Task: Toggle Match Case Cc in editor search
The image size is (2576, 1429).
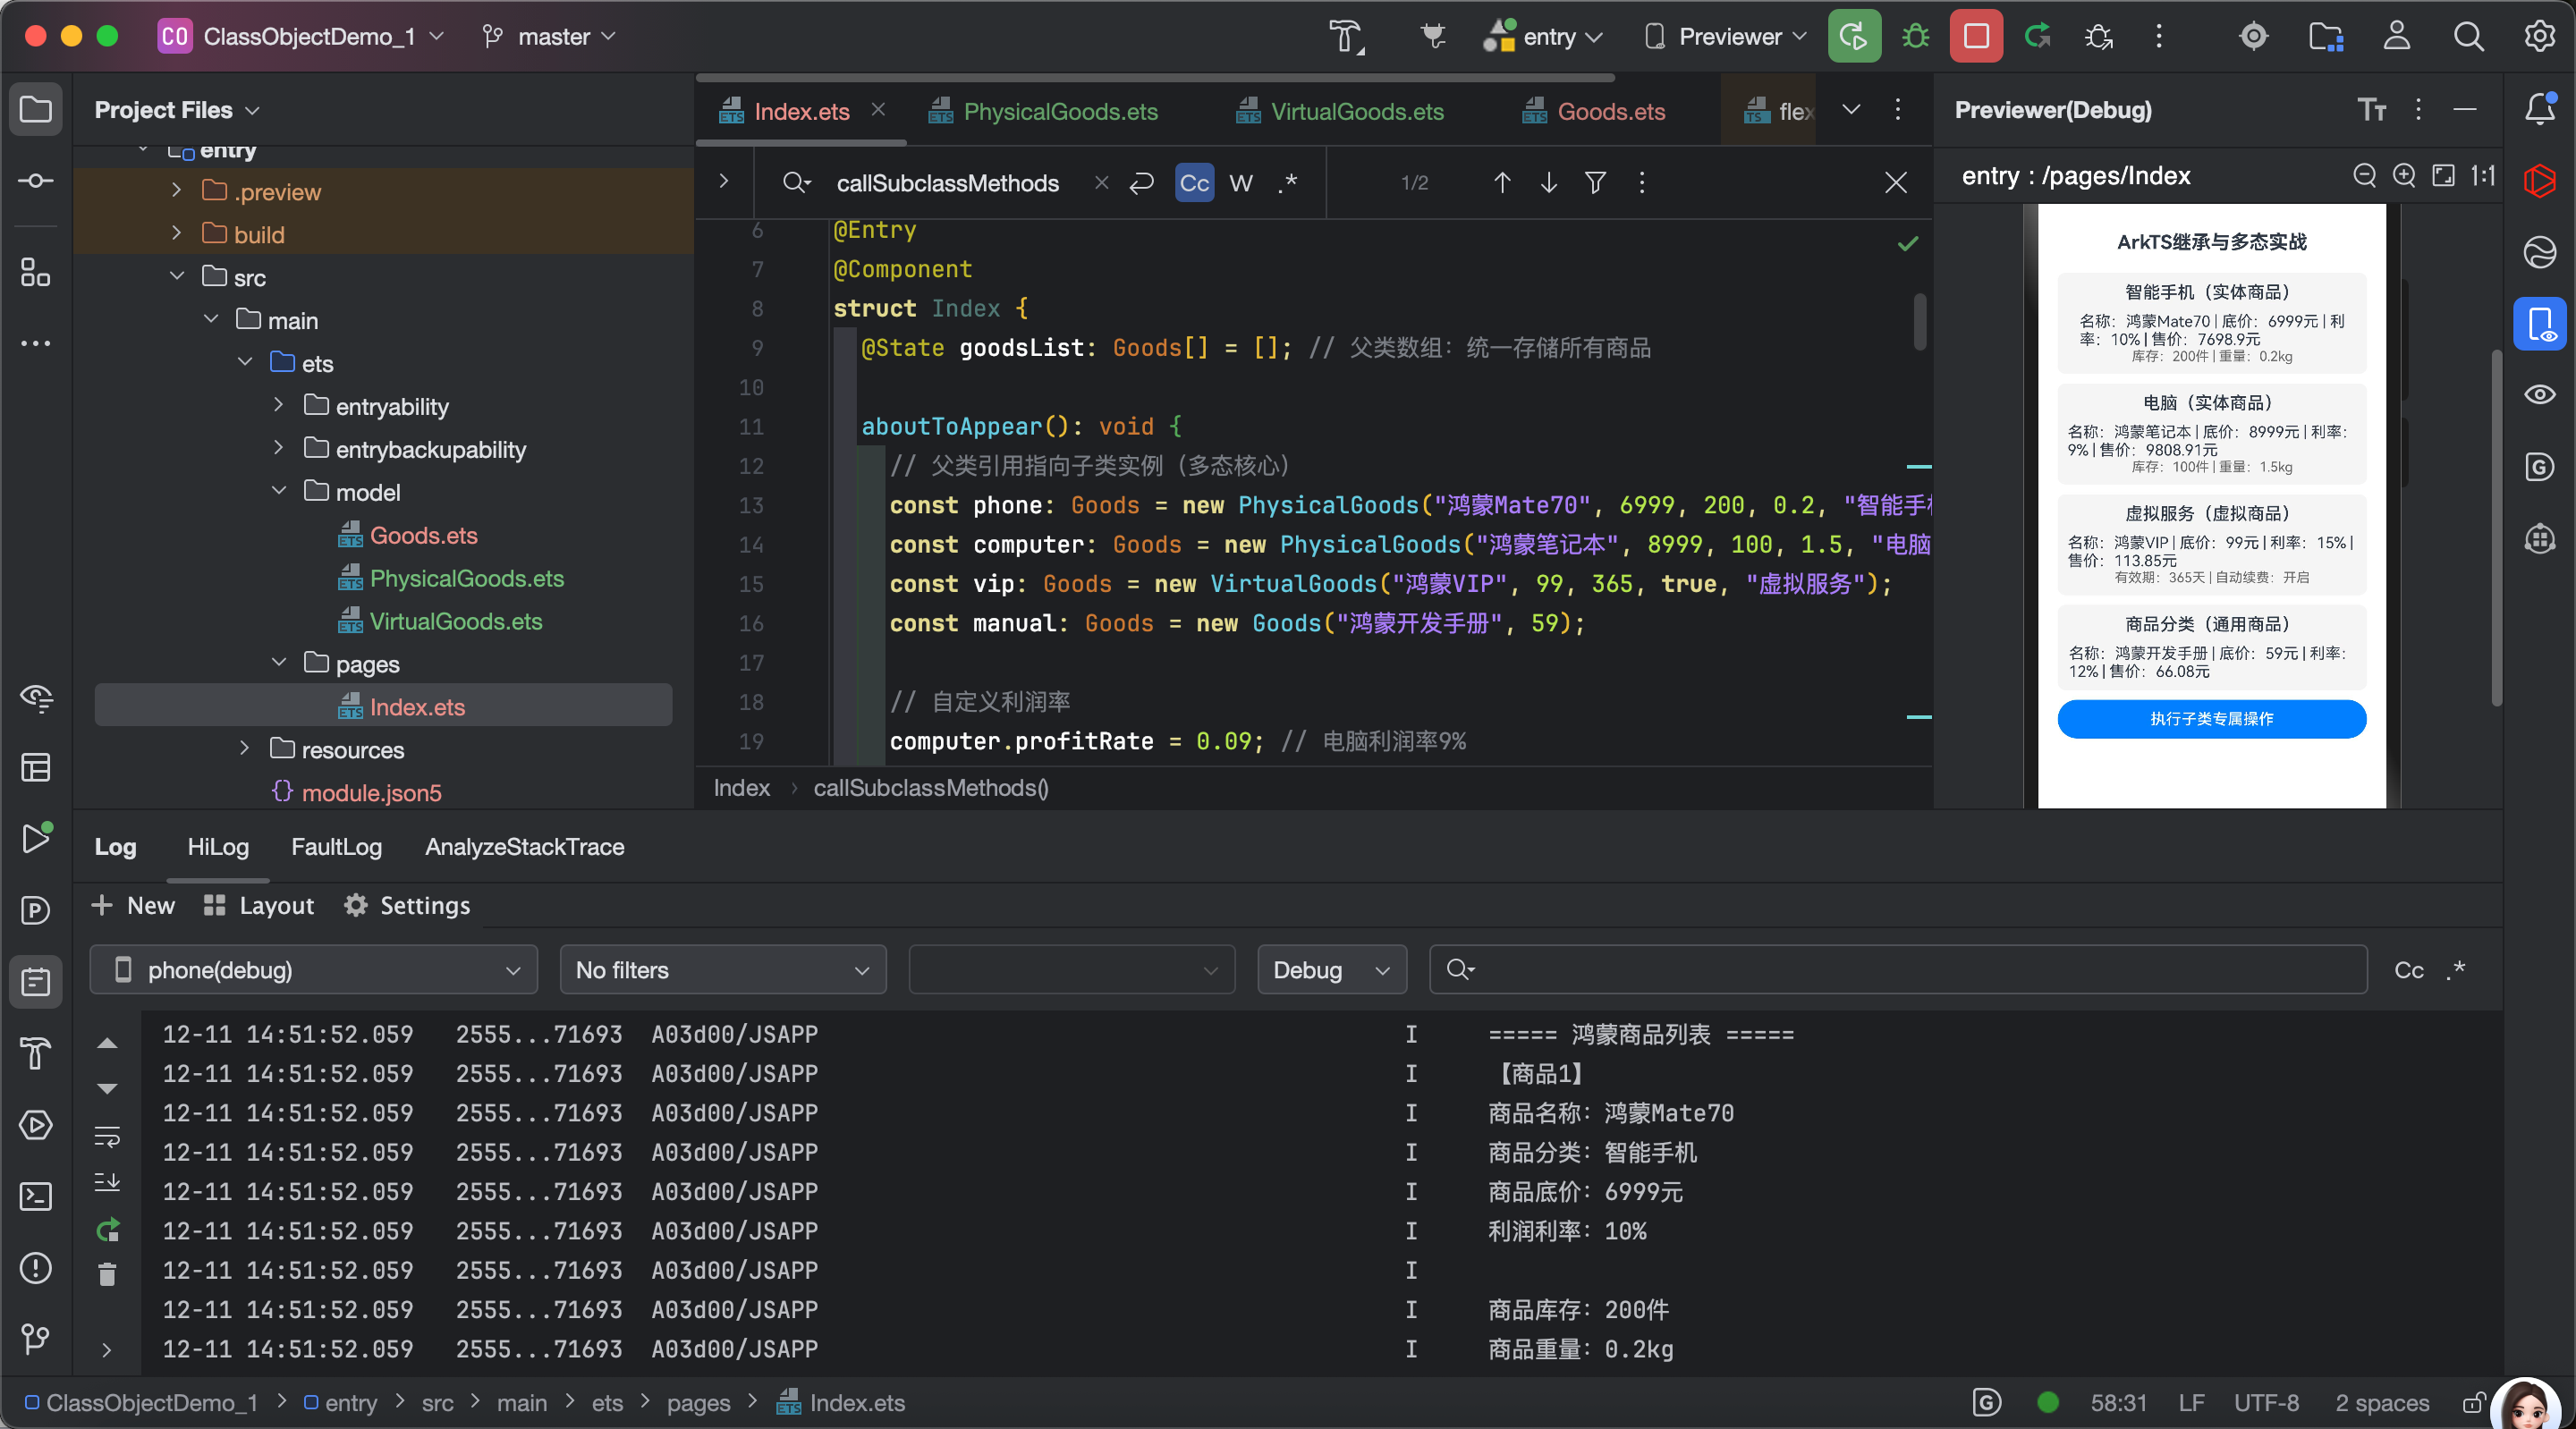Action: [x=1194, y=183]
